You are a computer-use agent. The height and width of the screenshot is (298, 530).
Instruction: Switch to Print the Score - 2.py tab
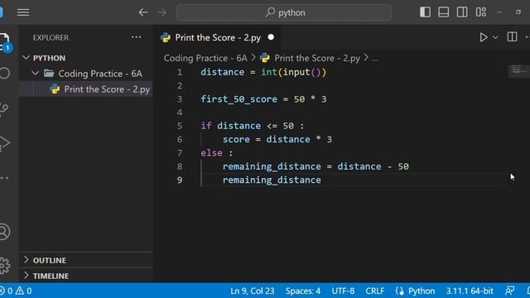click(x=217, y=37)
